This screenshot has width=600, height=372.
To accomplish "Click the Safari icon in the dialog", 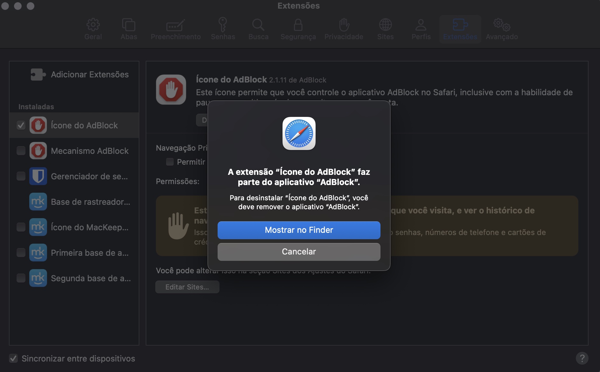I will pos(299,133).
